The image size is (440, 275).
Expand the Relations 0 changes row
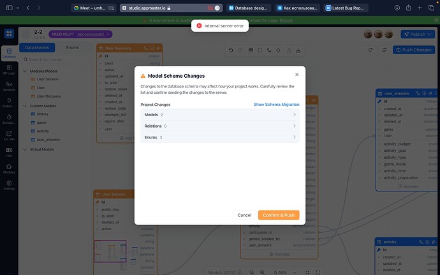click(220, 126)
